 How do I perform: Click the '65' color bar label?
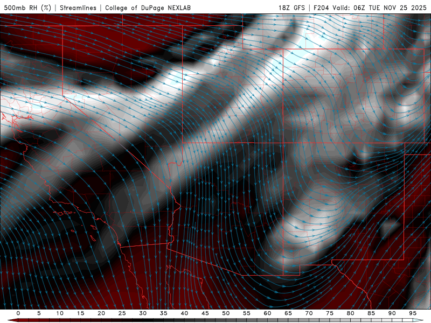tap(288, 313)
